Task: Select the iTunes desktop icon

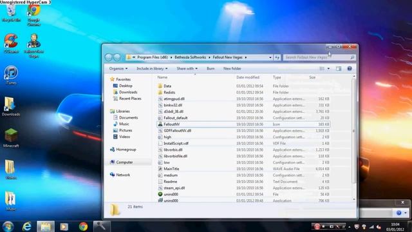Action: (11, 75)
